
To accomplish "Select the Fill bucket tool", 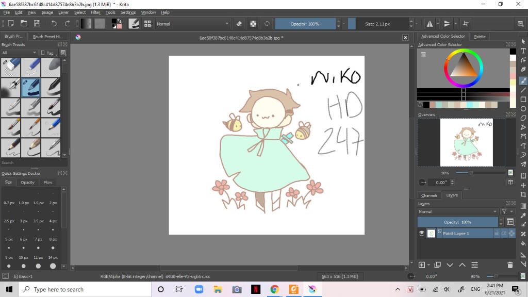I will (523, 243).
